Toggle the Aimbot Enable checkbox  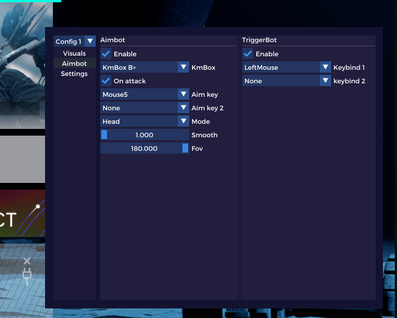click(106, 54)
